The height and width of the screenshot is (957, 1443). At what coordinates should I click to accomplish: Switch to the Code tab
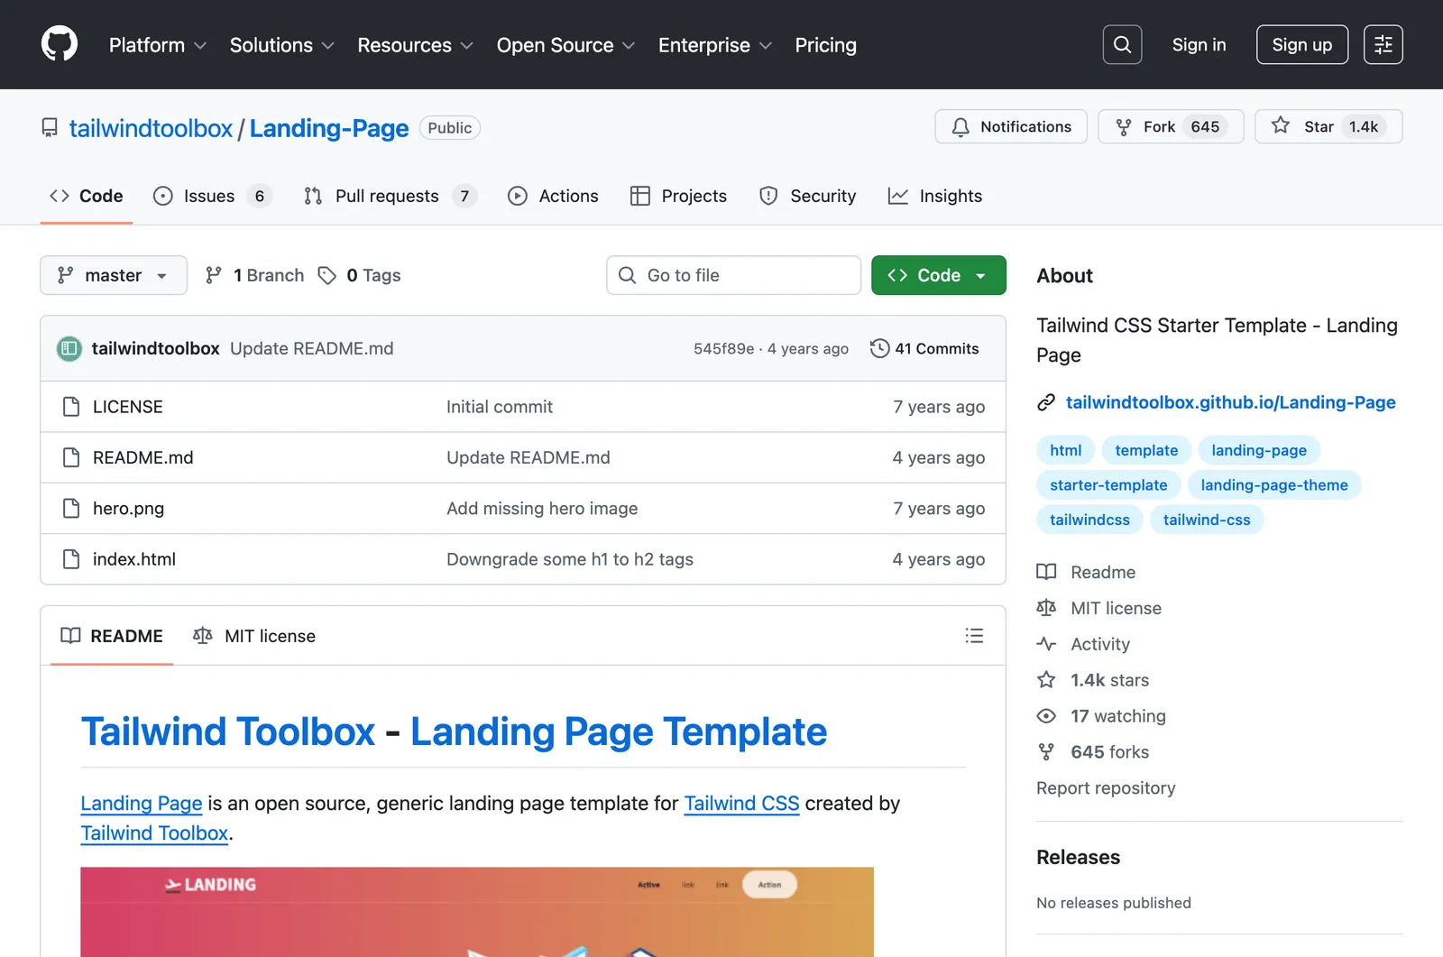[87, 196]
